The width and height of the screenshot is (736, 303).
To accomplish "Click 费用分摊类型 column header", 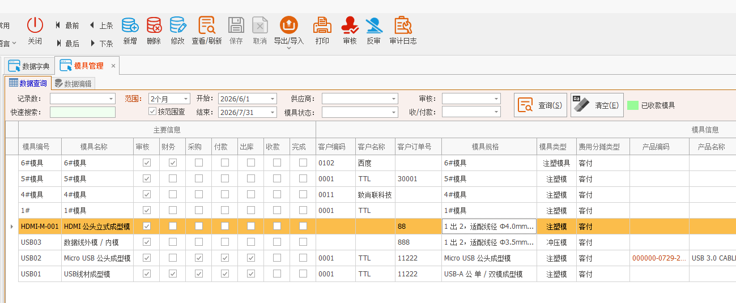I will (603, 147).
